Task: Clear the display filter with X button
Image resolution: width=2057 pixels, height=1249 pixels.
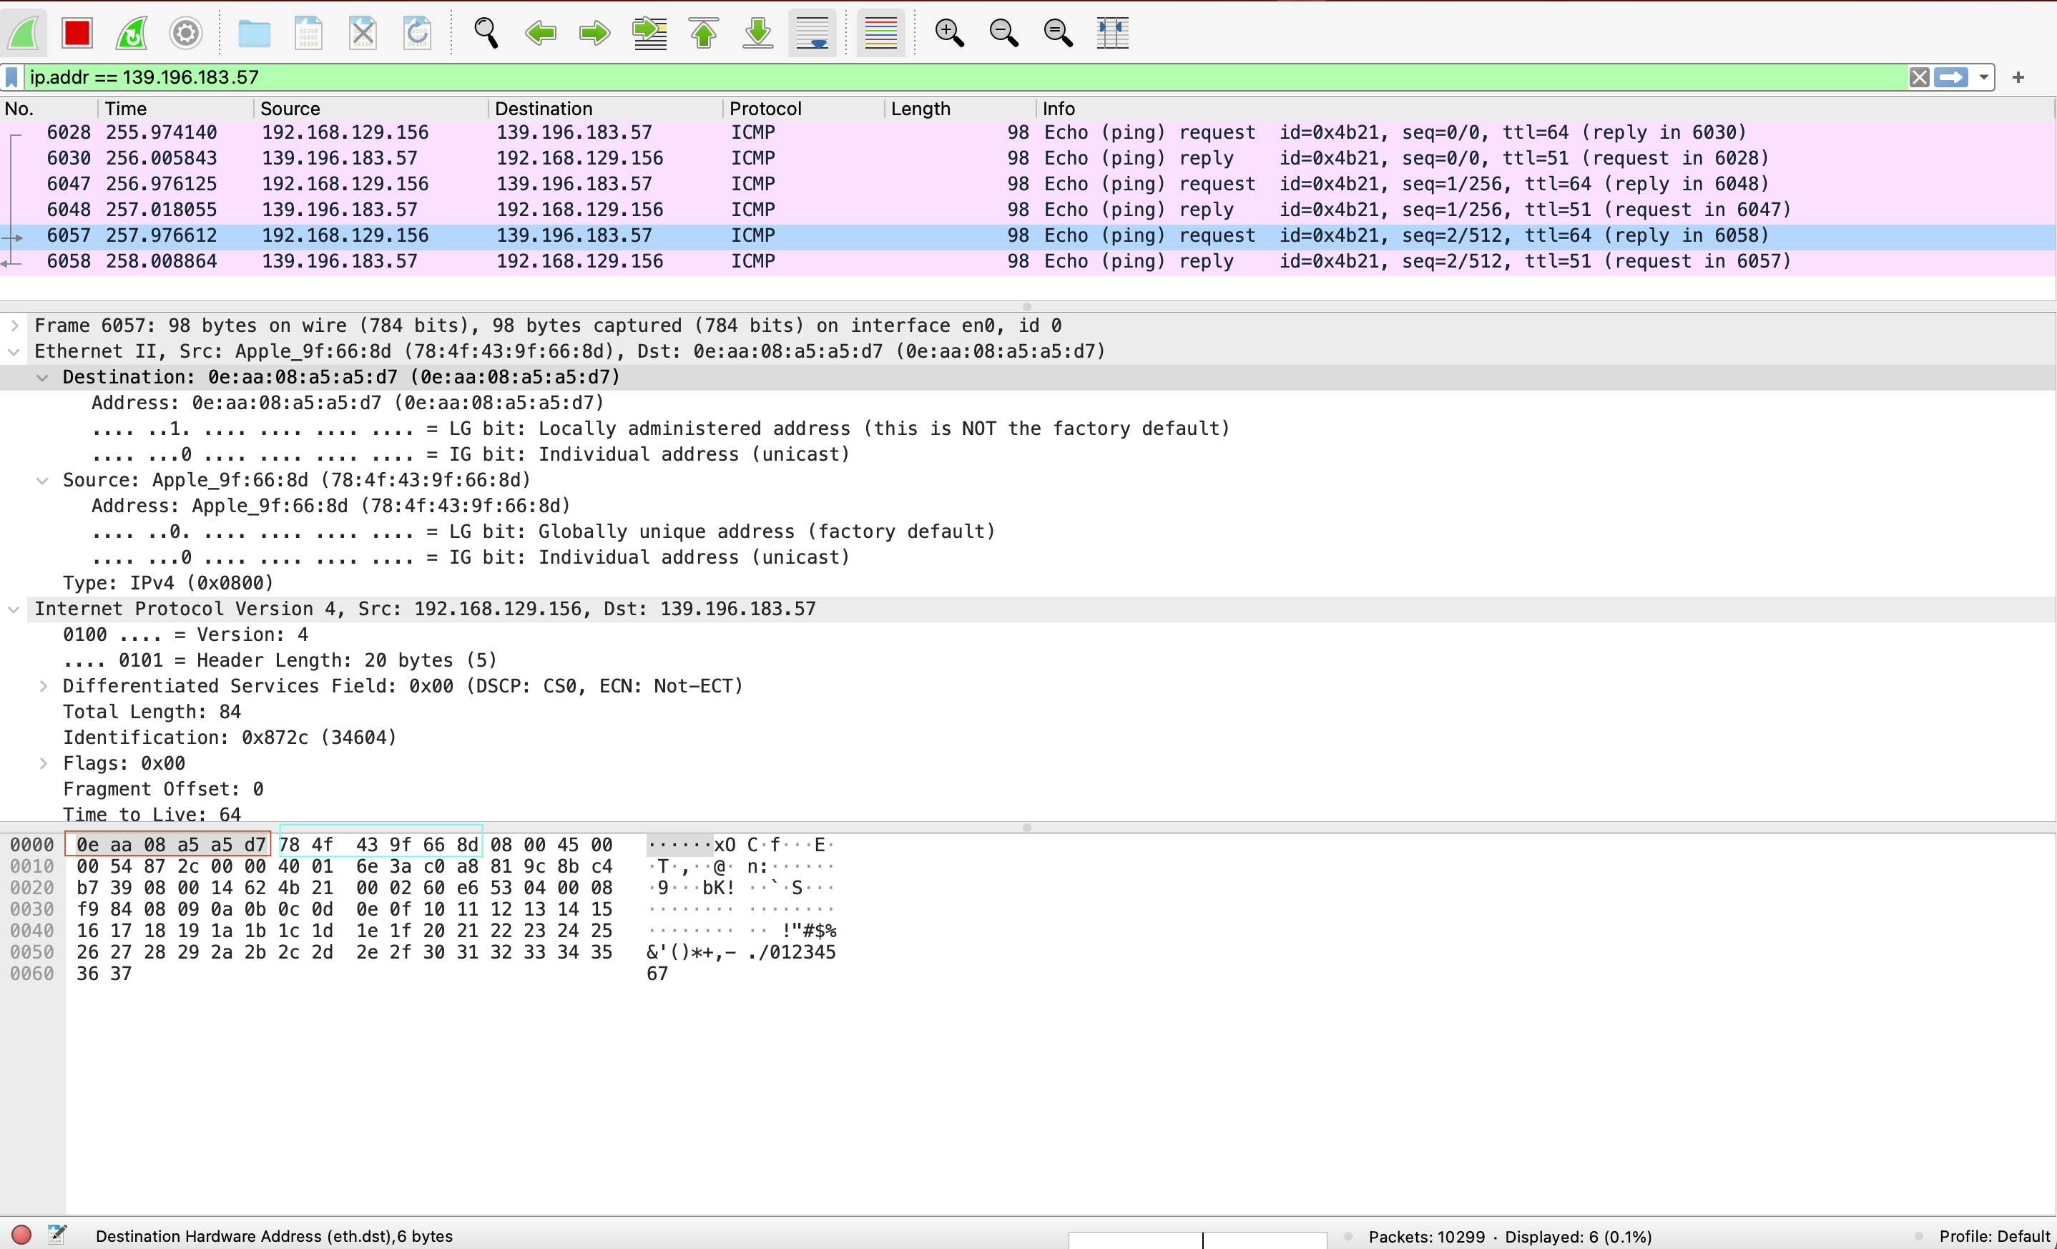Action: (x=1919, y=78)
